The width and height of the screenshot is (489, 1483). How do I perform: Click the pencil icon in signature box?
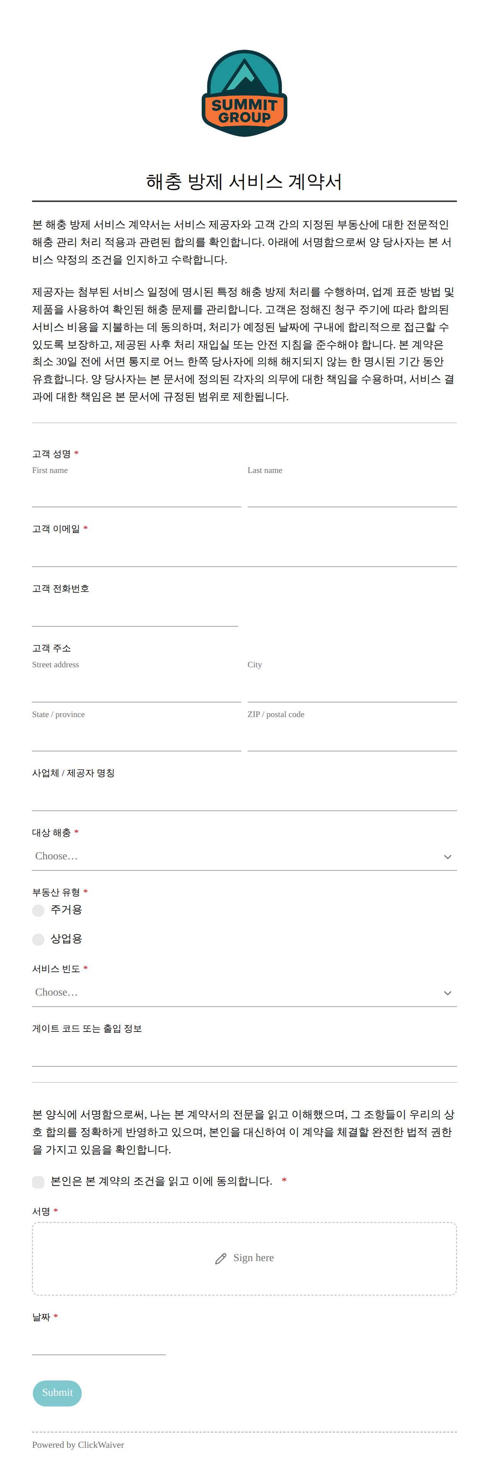coord(221,1259)
